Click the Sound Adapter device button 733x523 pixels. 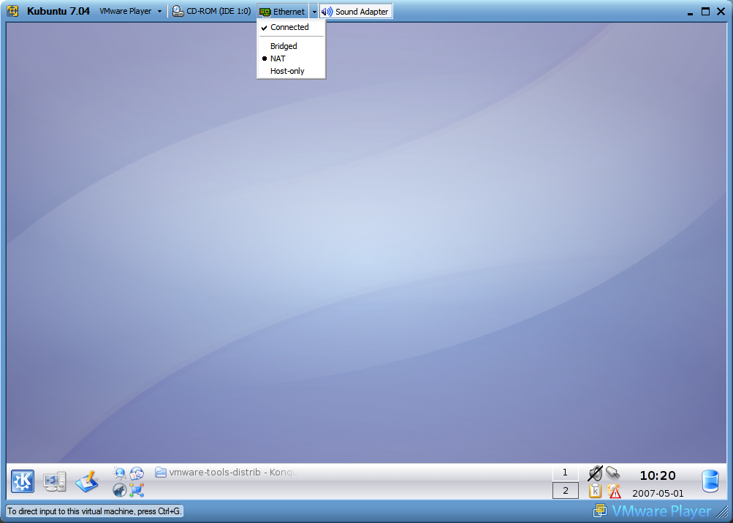coord(356,11)
